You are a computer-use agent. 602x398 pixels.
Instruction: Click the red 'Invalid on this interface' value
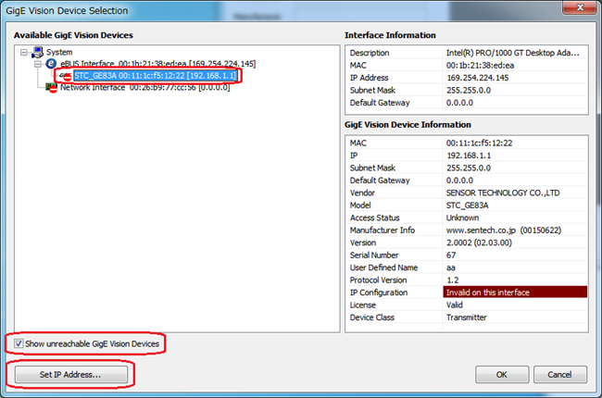(514, 292)
